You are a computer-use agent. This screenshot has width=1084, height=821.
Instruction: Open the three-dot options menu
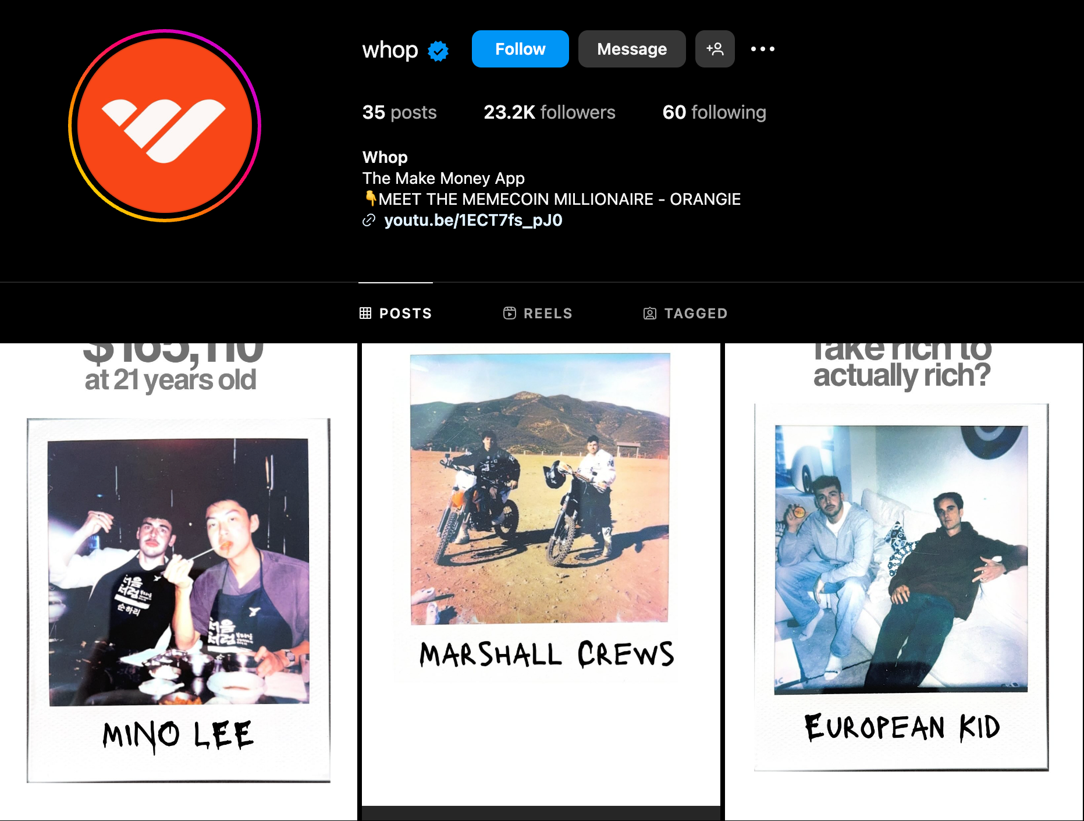[762, 49]
